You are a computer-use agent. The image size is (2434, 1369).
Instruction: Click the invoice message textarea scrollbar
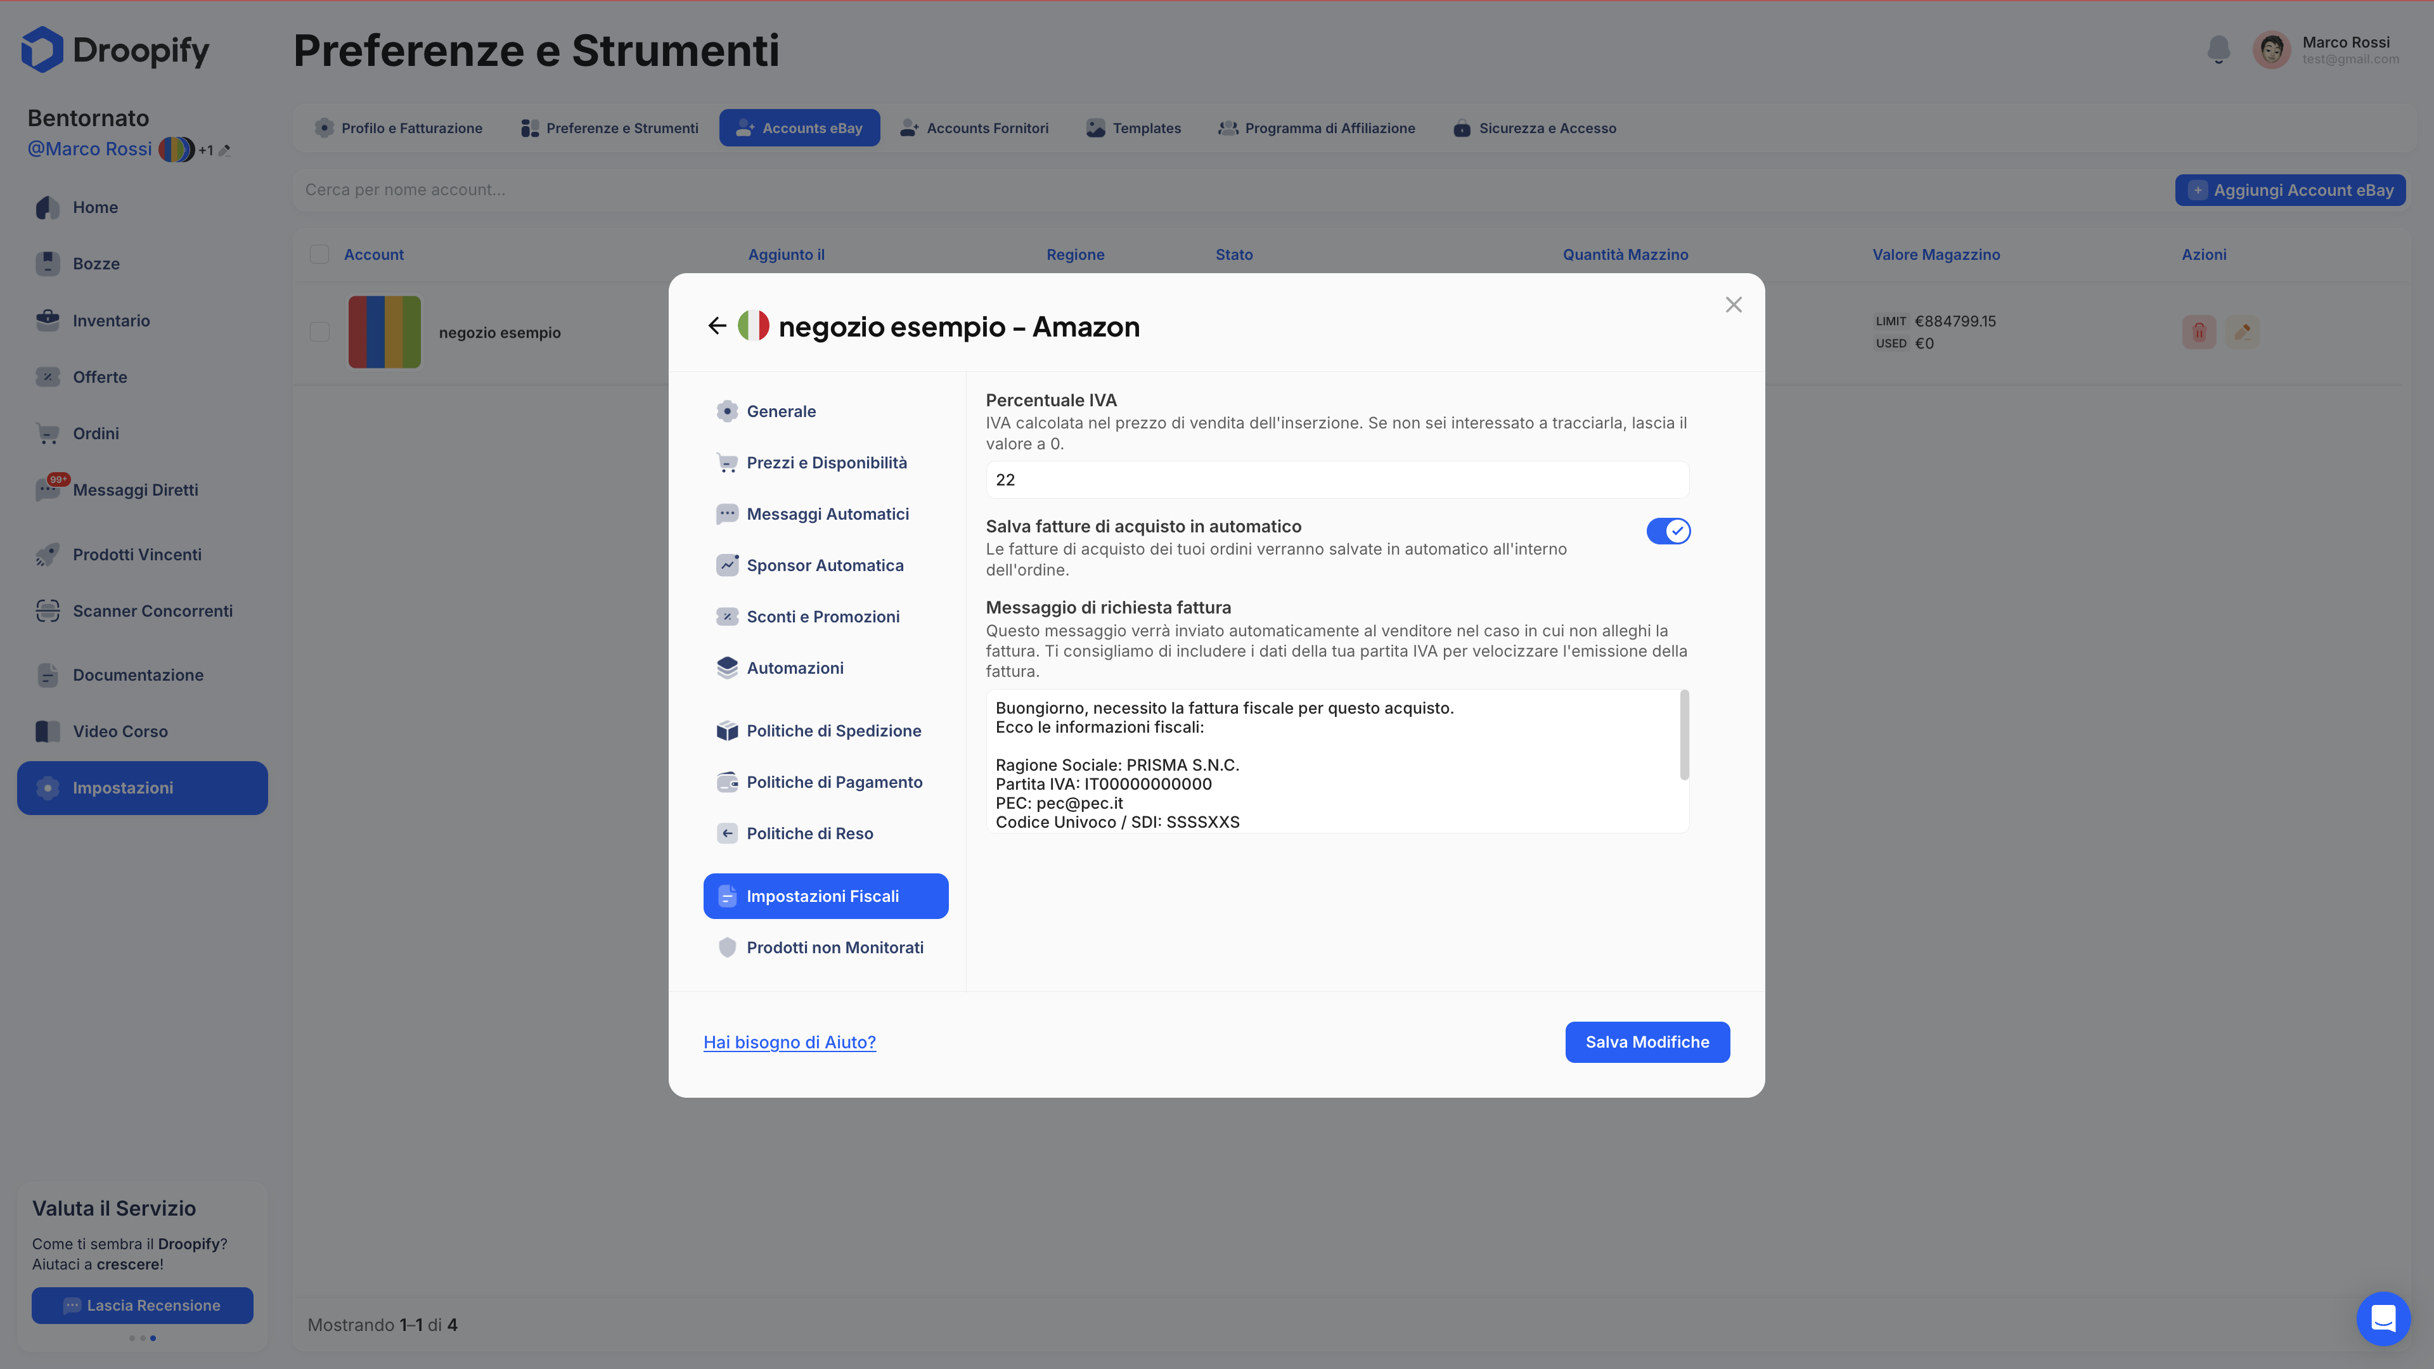[1684, 736]
